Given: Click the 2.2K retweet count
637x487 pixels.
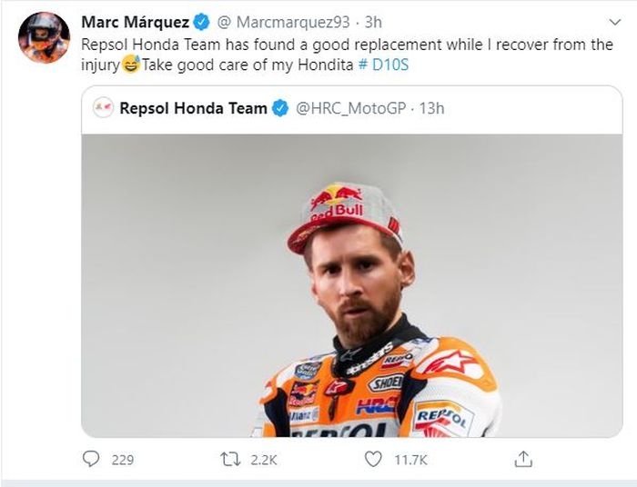Looking at the screenshot, I should (x=263, y=460).
